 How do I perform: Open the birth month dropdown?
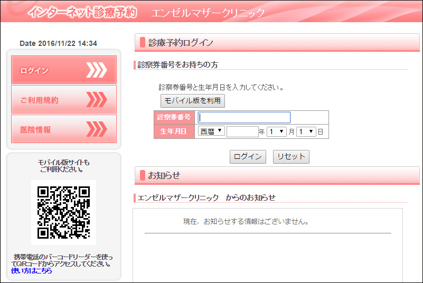click(x=277, y=131)
